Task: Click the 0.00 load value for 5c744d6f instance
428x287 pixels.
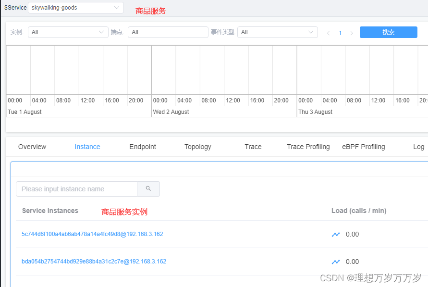Action: 353,234
